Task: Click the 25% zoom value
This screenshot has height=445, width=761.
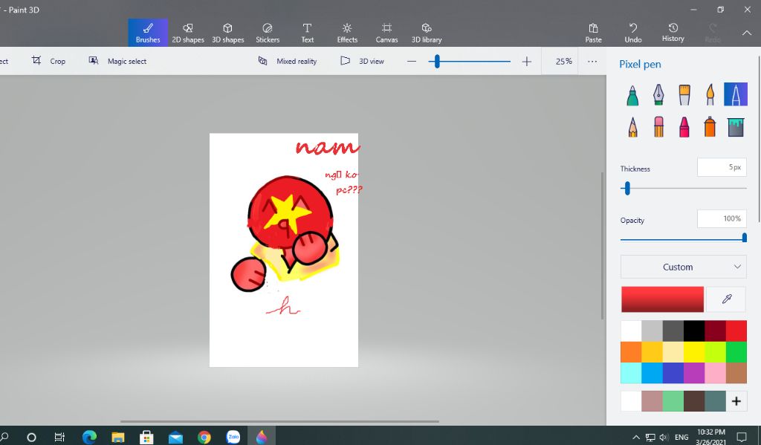Action: click(x=563, y=62)
